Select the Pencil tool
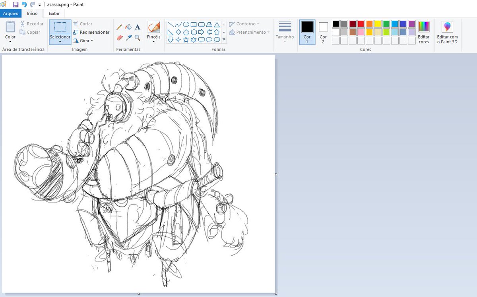This screenshot has width=477, height=297. [119, 27]
